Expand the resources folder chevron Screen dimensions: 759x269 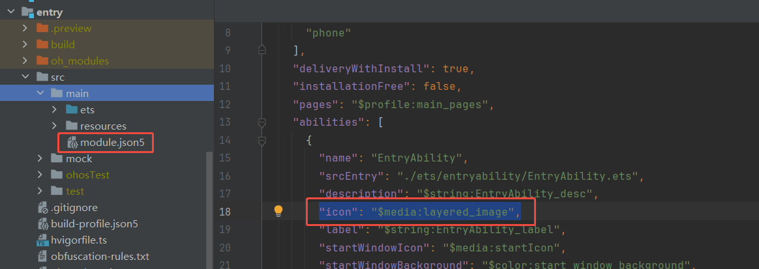[54, 126]
